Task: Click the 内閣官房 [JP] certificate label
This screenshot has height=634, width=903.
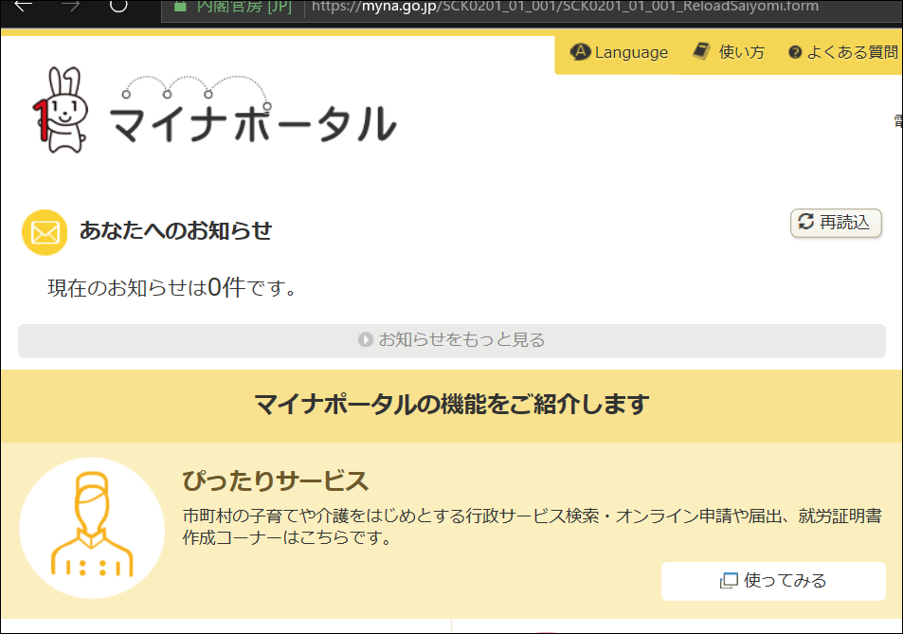Action: coord(244,7)
